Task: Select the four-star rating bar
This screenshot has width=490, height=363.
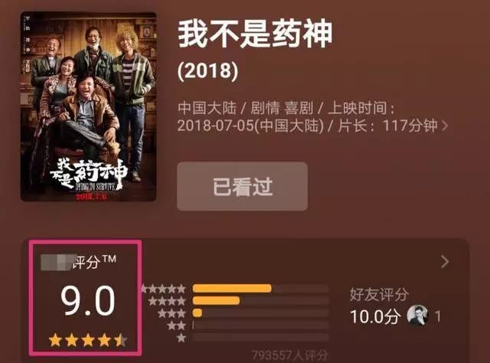Action: (x=260, y=301)
